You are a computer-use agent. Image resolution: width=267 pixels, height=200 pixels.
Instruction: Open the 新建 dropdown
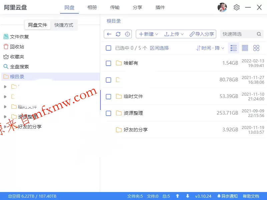point(148,34)
